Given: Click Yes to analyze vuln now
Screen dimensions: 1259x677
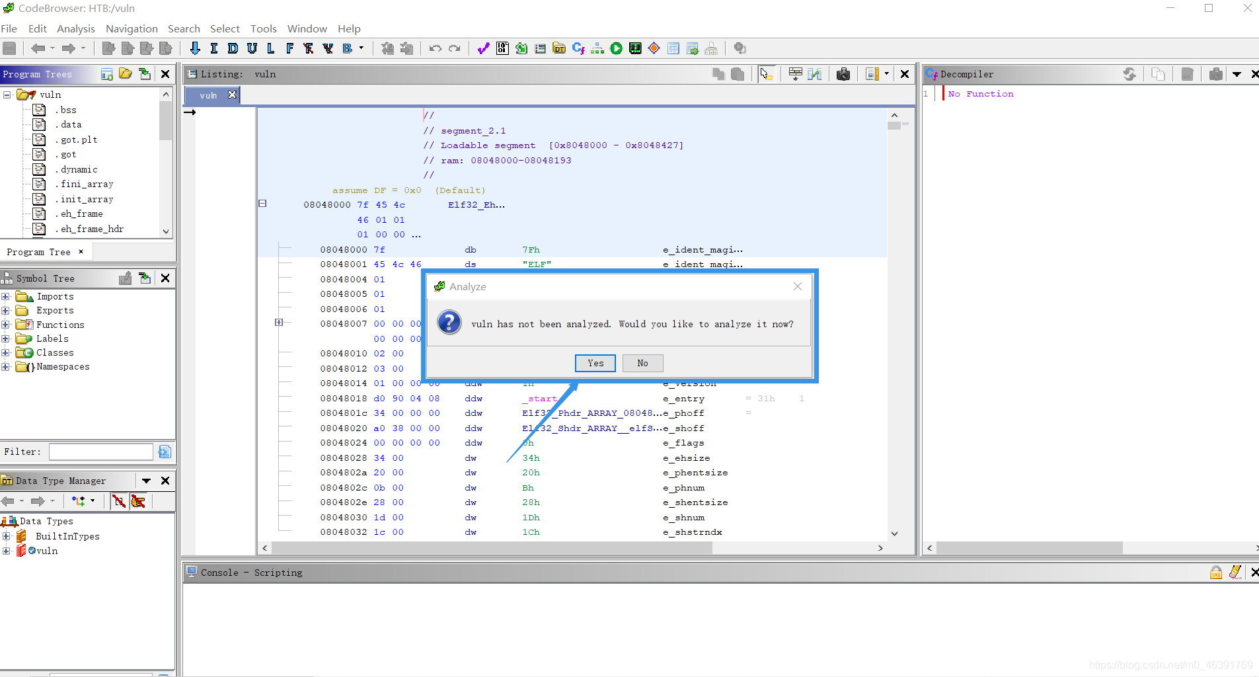Looking at the screenshot, I should pyautogui.click(x=595, y=363).
